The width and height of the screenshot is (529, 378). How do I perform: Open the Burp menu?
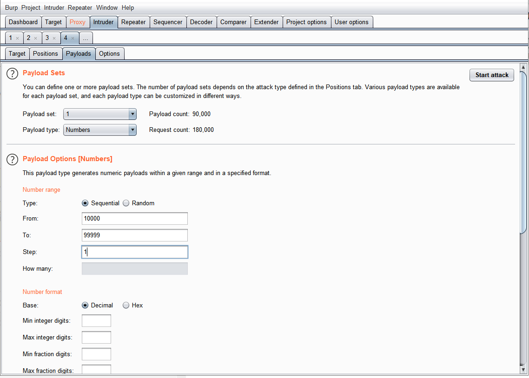click(11, 7)
